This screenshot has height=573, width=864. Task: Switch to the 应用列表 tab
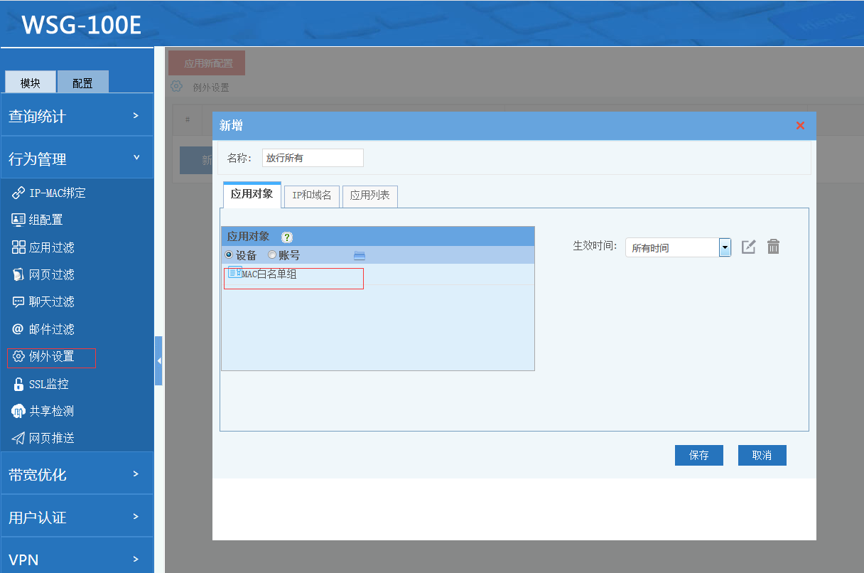coord(369,196)
